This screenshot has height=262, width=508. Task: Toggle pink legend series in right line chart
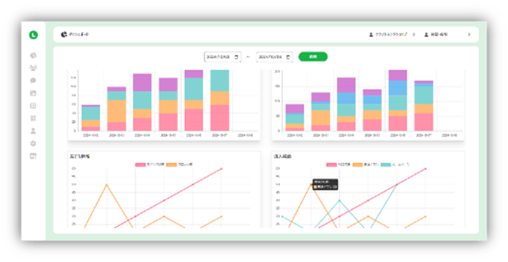tap(332, 164)
